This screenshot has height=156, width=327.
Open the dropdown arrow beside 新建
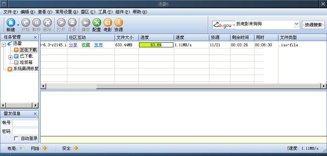point(18,25)
